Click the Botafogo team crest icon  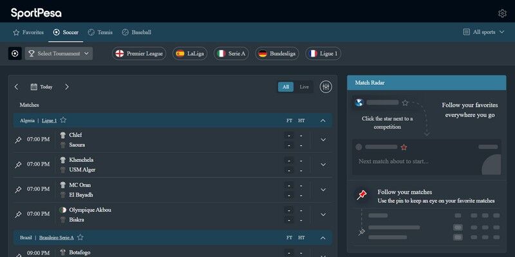pyautogui.click(x=62, y=253)
